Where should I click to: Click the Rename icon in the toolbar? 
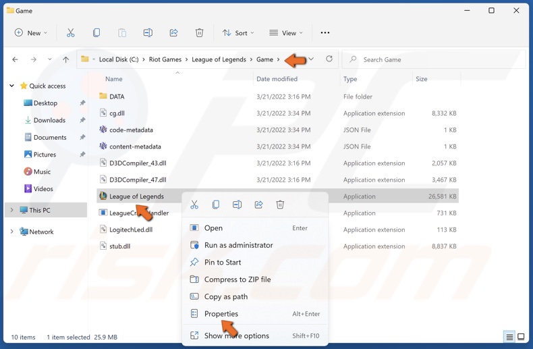tap(148, 32)
